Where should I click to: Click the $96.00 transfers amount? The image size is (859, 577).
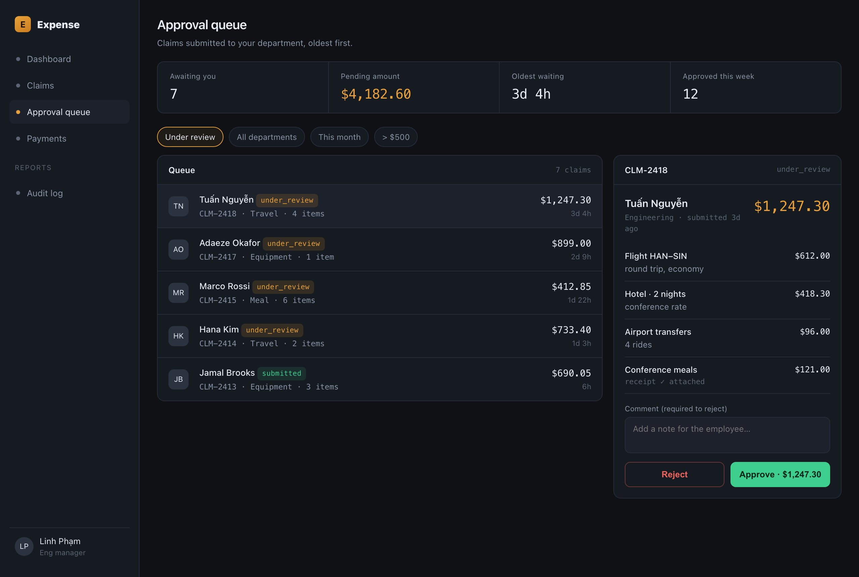coord(815,331)
